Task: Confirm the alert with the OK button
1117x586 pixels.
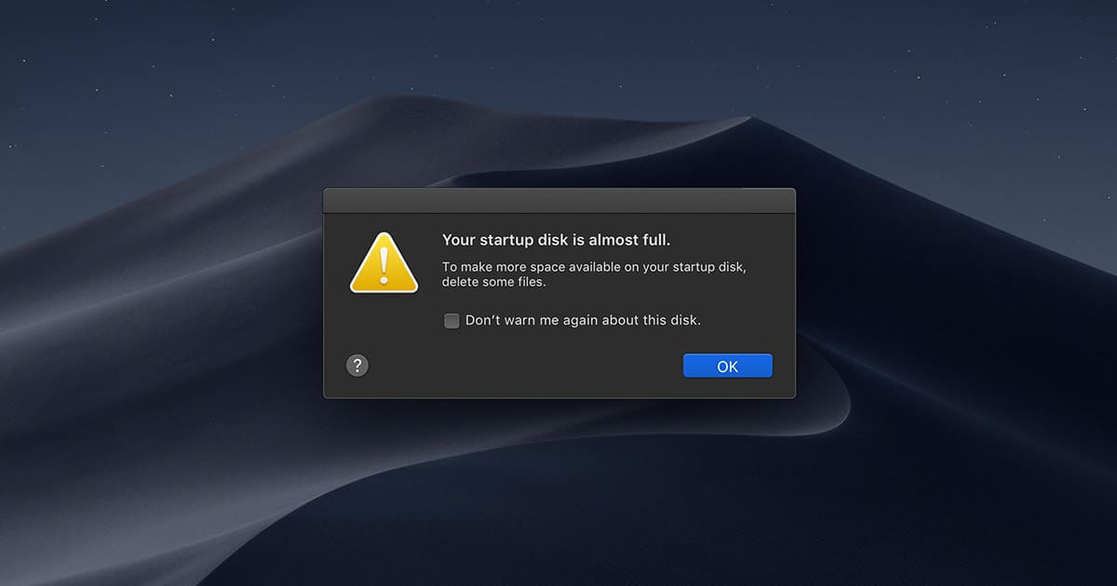Action: click(x=728, y=366)
